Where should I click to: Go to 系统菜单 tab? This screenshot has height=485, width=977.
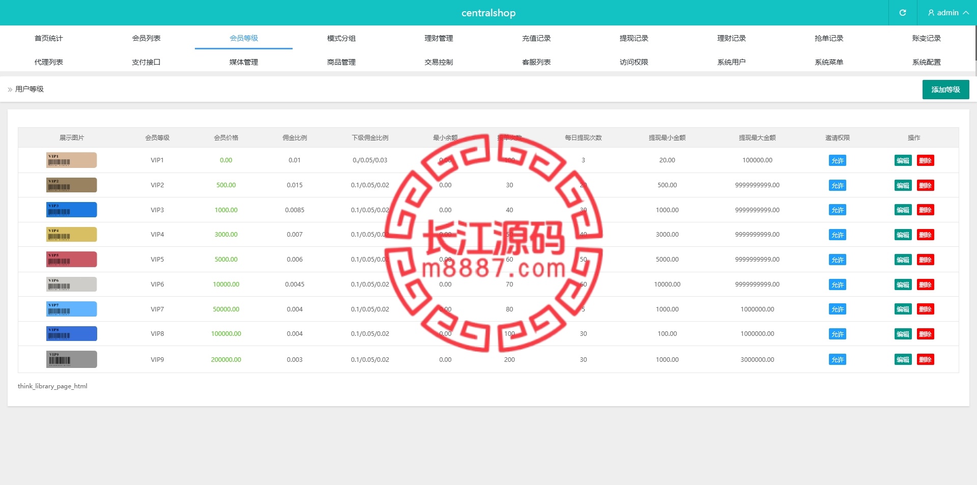coord(829,62)
